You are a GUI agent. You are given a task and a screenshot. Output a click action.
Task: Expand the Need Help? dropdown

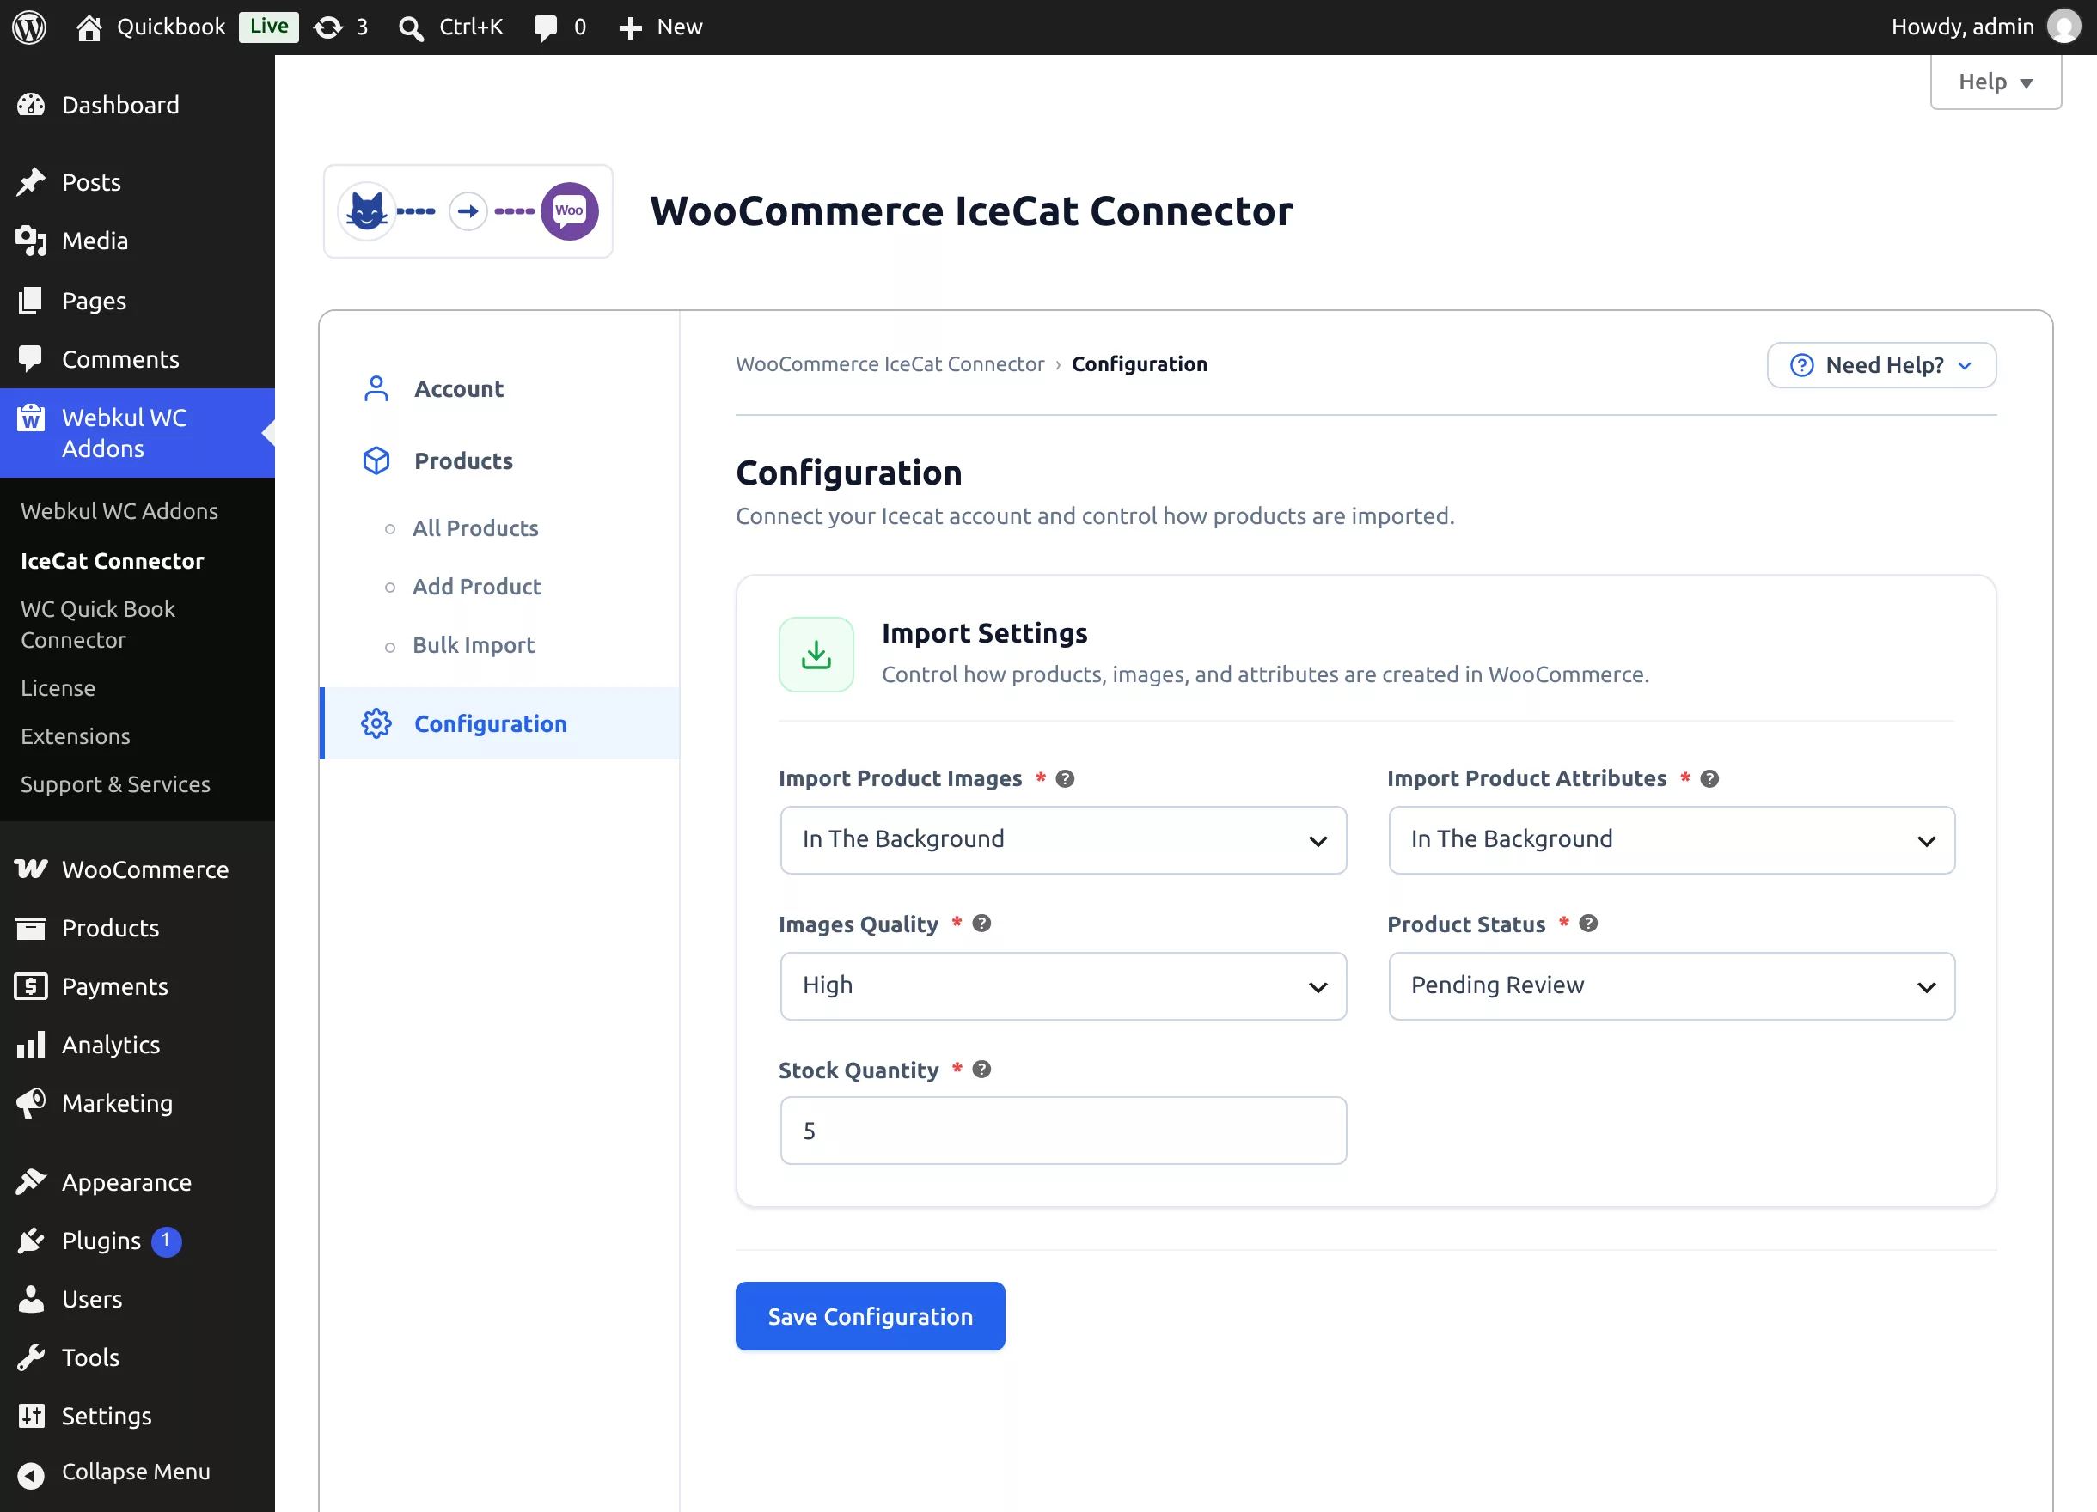[1880, 365]
